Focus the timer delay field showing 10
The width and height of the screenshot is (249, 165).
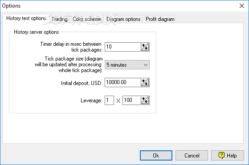(123, 47)
